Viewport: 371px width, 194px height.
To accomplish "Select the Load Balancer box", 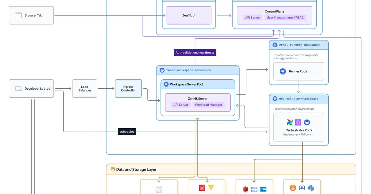I will click(85, 89).
